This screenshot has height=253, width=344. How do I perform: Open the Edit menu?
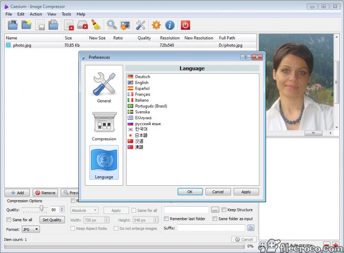coord(21,14)
